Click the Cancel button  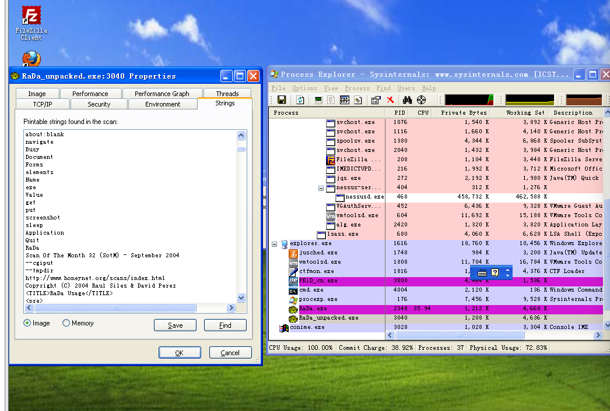230,352
